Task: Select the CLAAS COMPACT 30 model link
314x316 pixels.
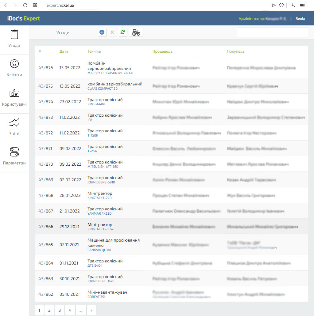Action: tap(103, 89)
